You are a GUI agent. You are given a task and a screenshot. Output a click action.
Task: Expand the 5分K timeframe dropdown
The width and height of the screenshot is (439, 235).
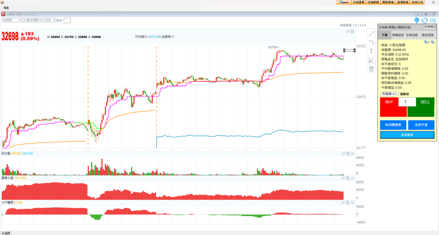(49, 20)
